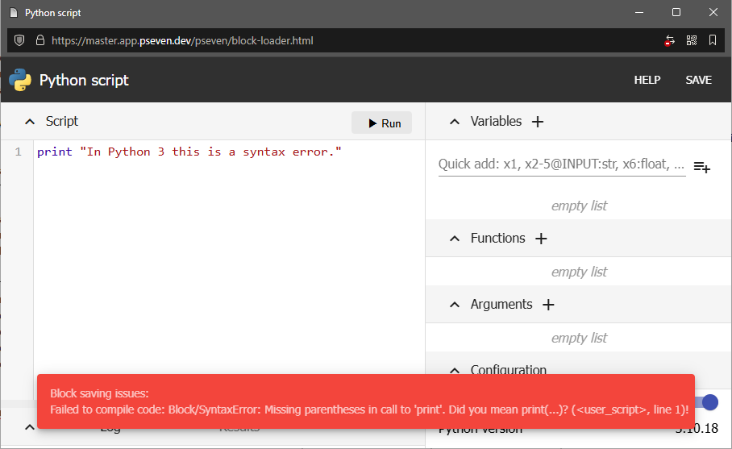Bookmark this page using the bookmark icon
Image resolution: width=732 pixels, height=449 pixels.
(713, 40)
